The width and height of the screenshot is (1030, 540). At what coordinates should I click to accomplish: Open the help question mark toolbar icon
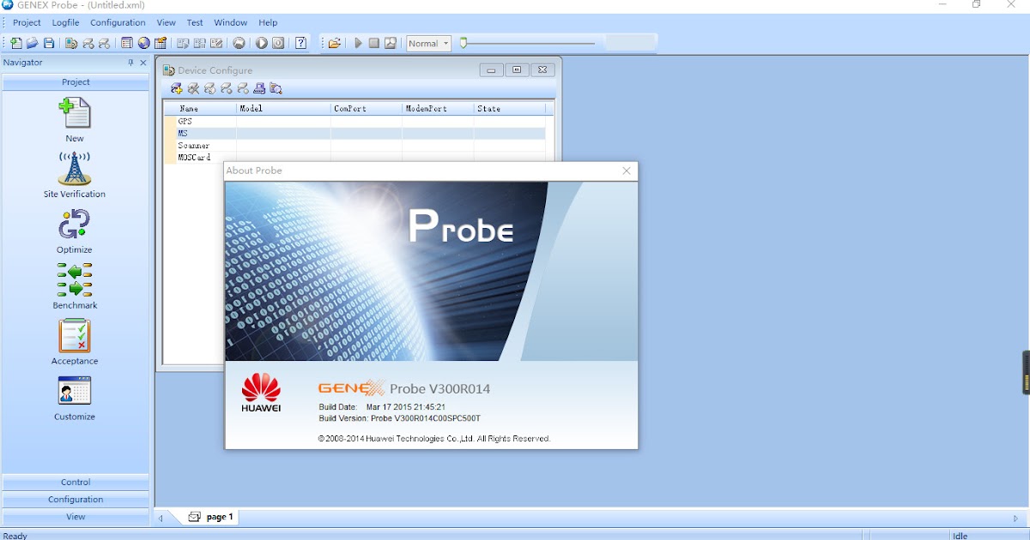[x=301, y=43]
